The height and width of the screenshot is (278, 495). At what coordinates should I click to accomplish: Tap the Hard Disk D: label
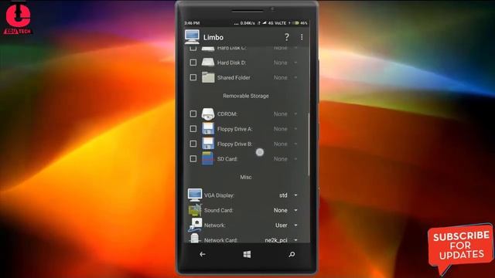[232, 63]
